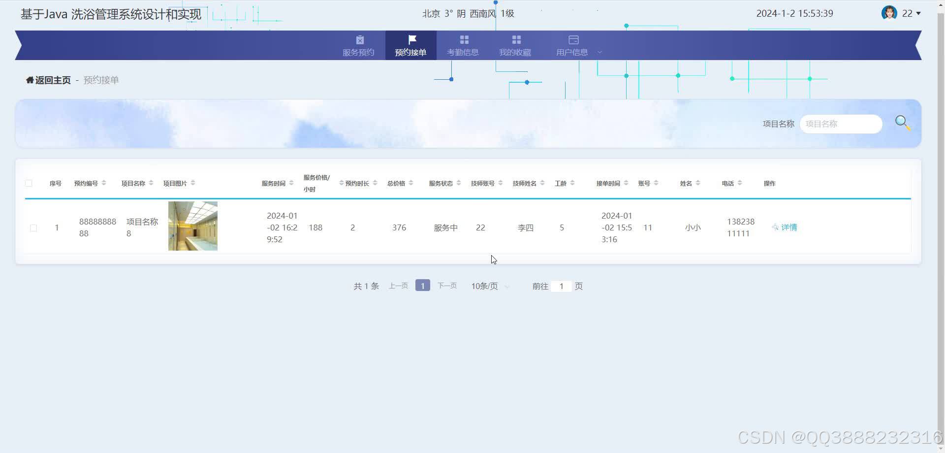Click the 考勤信息 grid icon
The width and height of the screenshot is (945, 453).
(x=464, y=39)
